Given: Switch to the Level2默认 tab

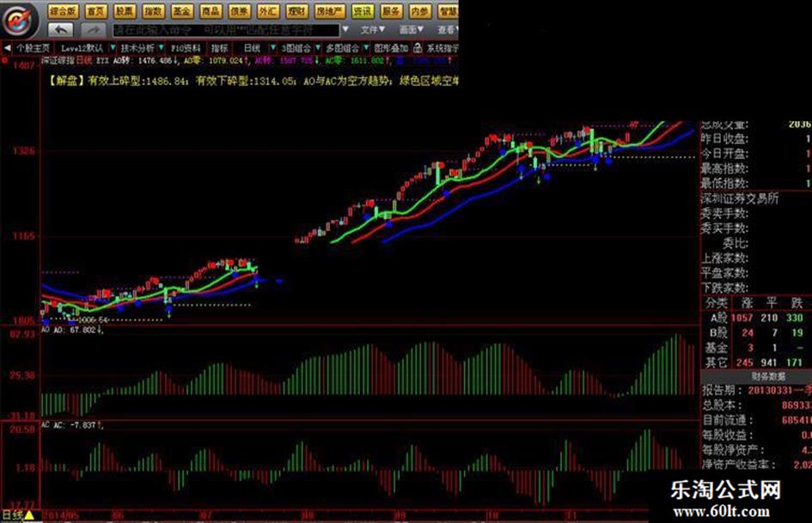Looking at the screenshot, I should 82,48.
